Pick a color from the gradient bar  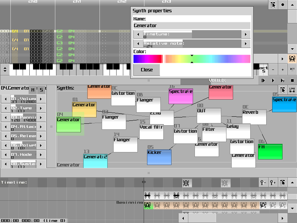click(x=208, y=58)
